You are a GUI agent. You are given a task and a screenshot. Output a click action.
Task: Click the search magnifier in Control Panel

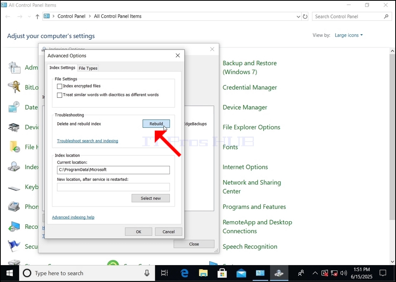point(386,17)
